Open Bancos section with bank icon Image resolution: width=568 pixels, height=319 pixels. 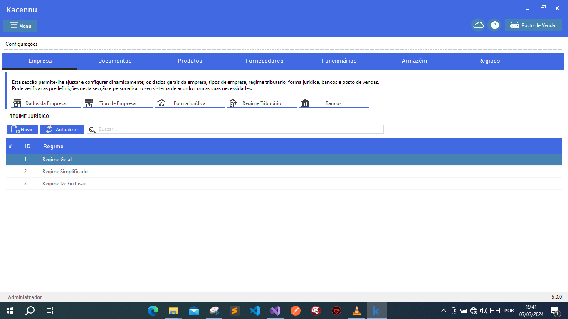334,103
